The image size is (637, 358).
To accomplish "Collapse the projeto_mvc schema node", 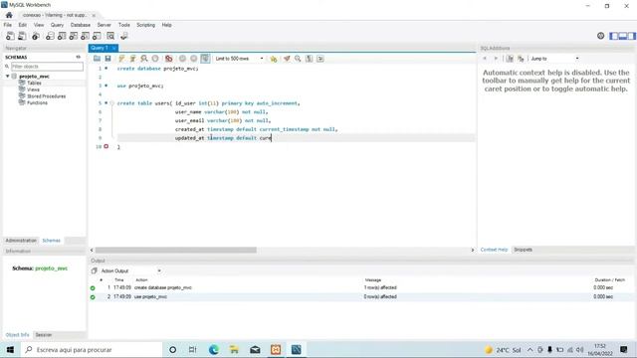I will (7, 77).
